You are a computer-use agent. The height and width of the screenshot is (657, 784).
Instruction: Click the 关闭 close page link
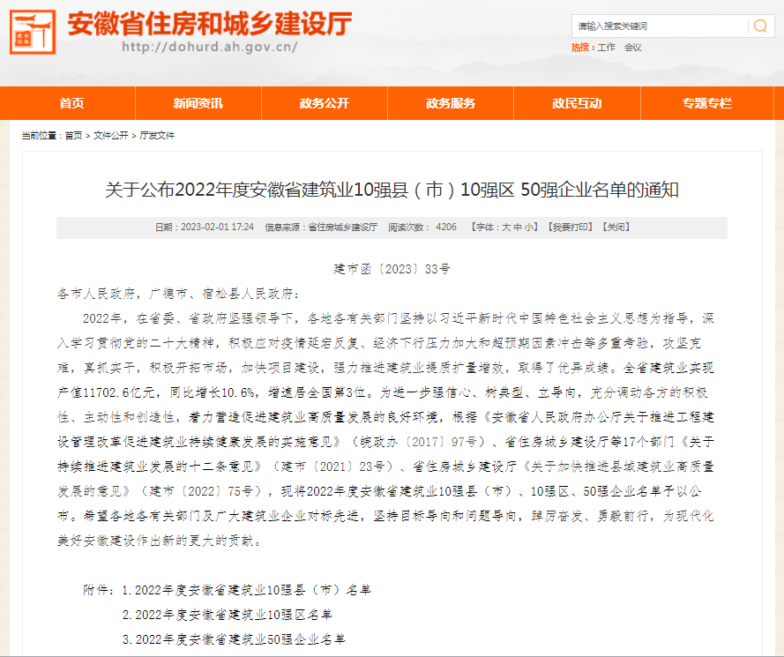click(x=616, y=228)
